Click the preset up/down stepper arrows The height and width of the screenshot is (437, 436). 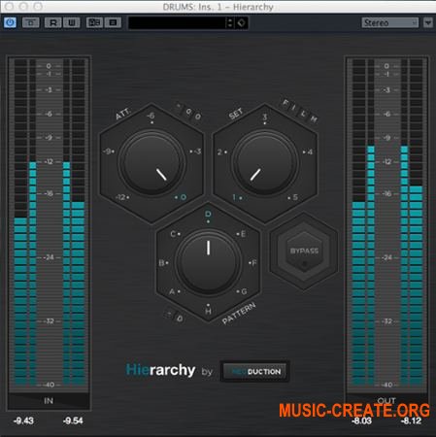[x=230, y=22]
